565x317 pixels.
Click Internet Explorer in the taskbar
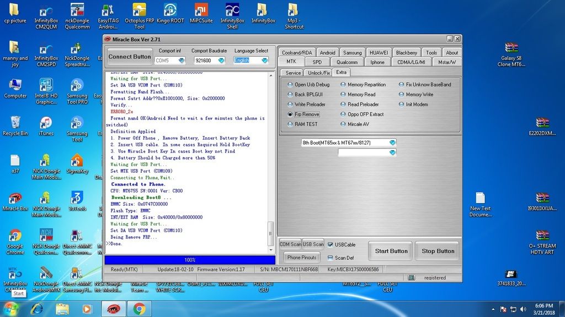(37, 308)
